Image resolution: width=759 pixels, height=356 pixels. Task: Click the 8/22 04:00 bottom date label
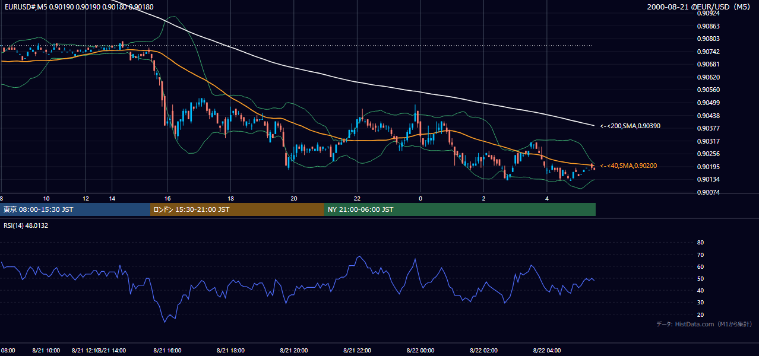click(546, 351)
